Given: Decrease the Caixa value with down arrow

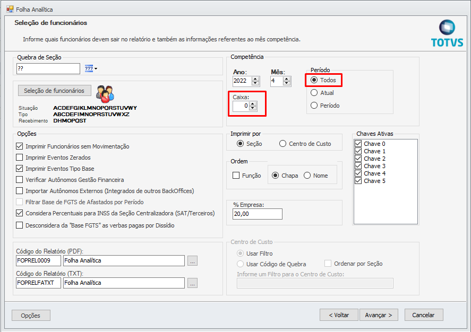Looking at the screenshot, I should [x=253, y=108].
